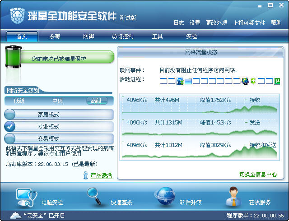Click 更改外观 to change skin
The image size is (289, 221).
pos(217,23)
